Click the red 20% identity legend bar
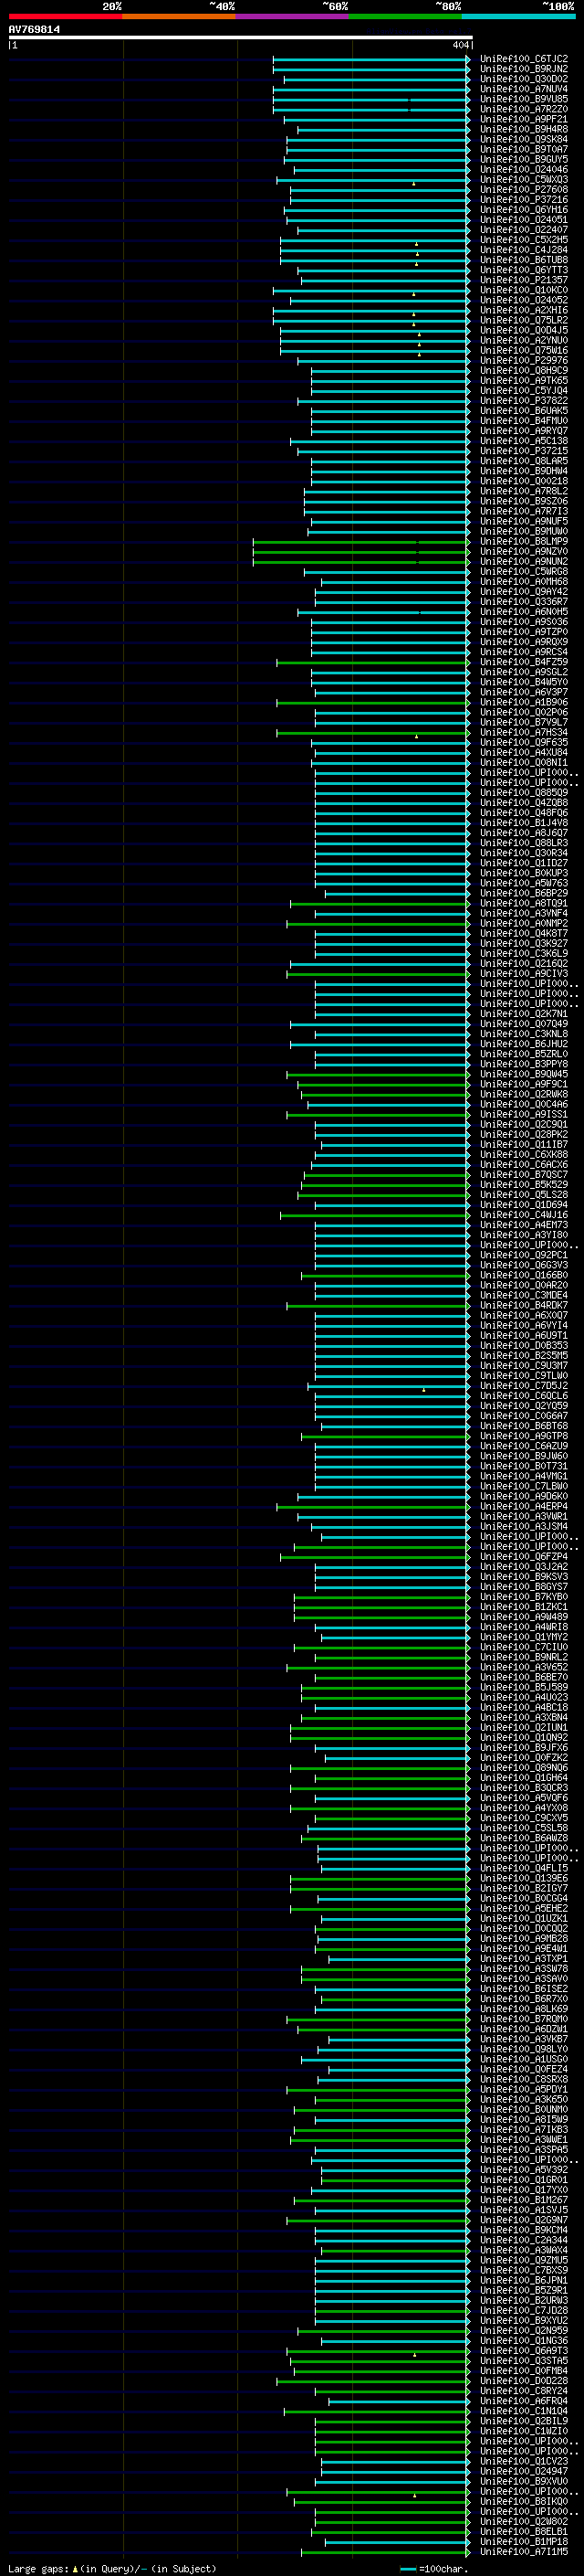Image resolution: width=584 pixels, height=2576 pixels. pyautogui.click(x=65, y=16)
